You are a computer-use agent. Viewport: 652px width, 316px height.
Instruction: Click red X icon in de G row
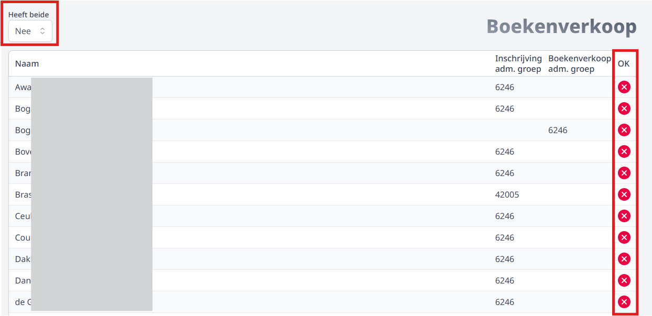pos(624,302)
